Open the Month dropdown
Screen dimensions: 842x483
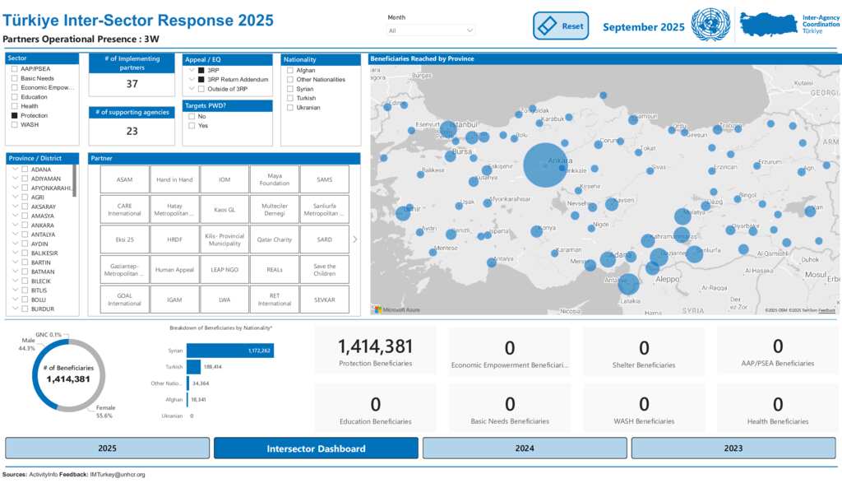click(x=432, y=30)
